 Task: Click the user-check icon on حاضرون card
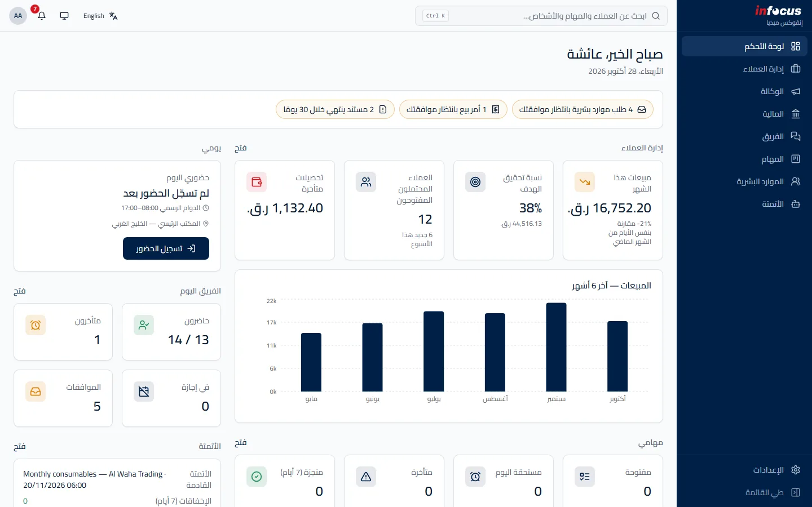[x=144, y=325]
